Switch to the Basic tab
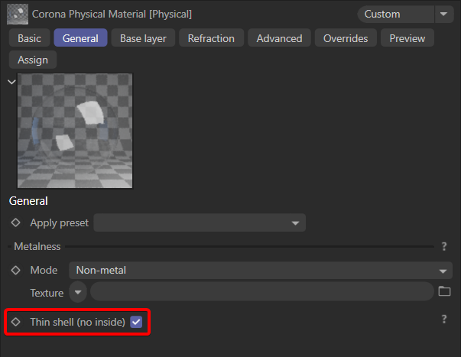461x357 pixels. 29,38
